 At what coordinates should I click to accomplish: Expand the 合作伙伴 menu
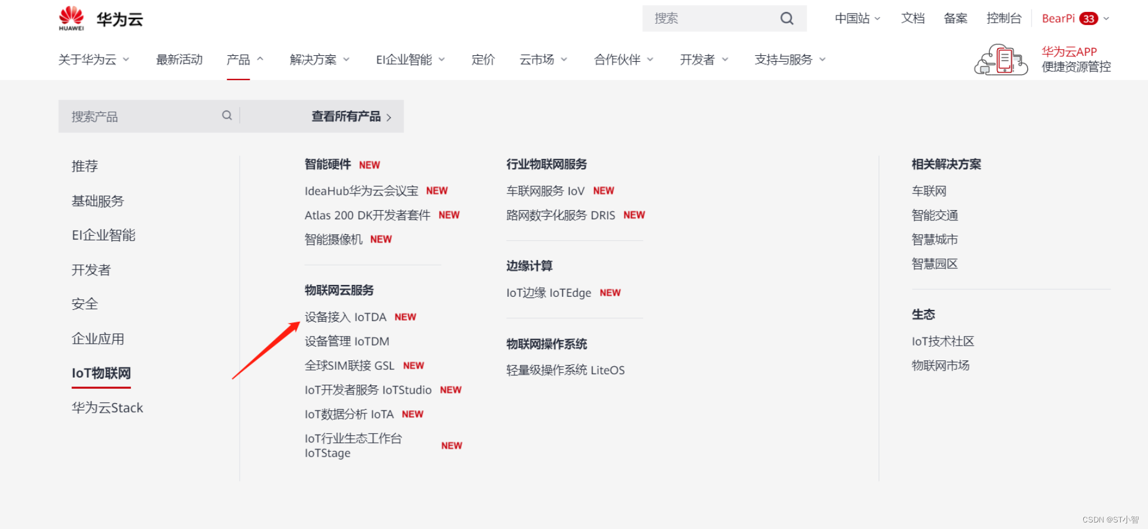click(624, 59)
